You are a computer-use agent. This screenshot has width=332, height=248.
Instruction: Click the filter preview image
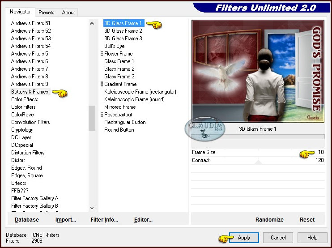258,71
